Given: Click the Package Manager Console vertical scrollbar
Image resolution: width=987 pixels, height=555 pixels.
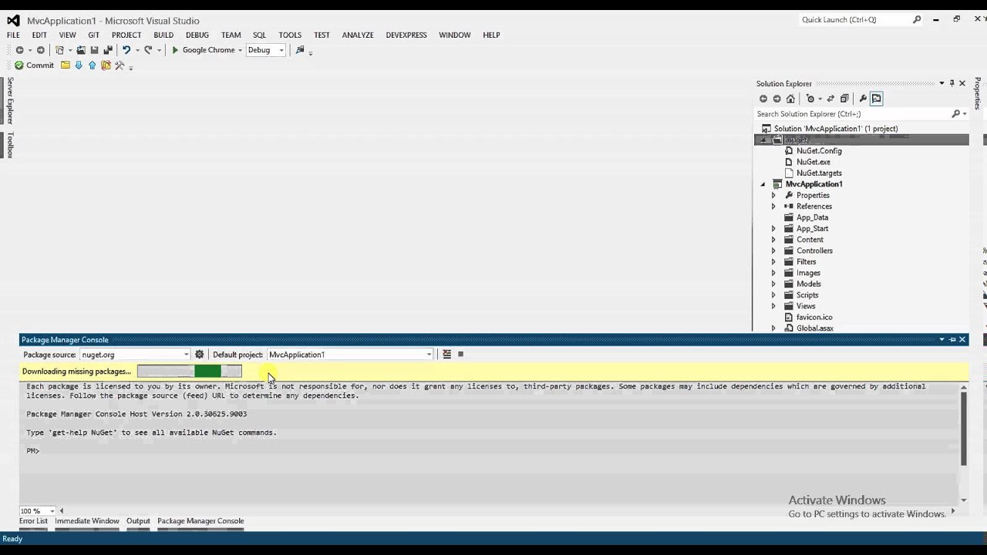Looking at the screenshot, I should click(963, 429).
